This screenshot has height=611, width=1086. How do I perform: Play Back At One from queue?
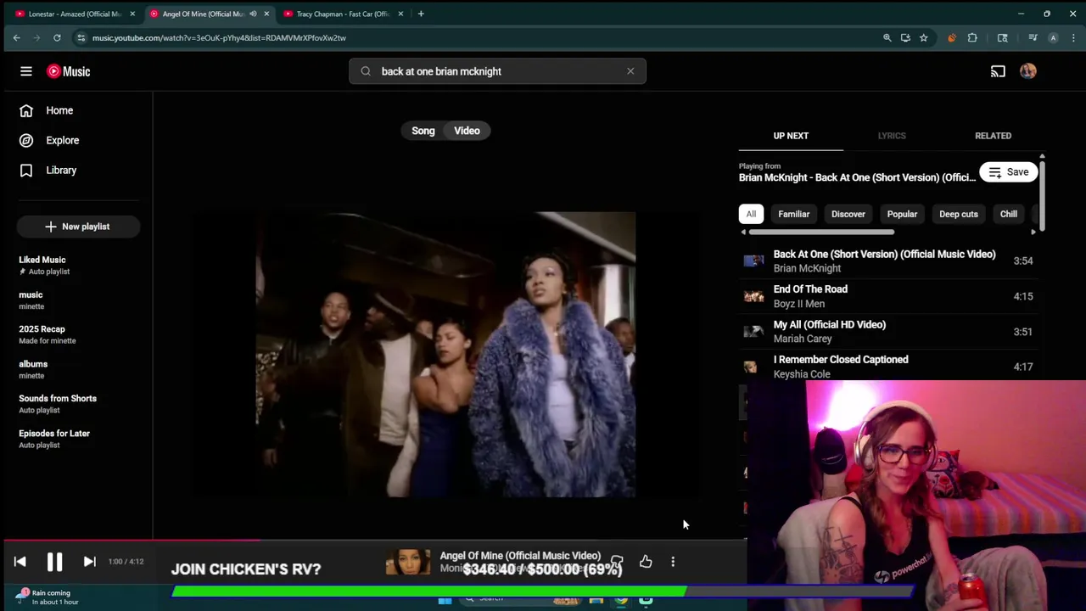(889, 261)
